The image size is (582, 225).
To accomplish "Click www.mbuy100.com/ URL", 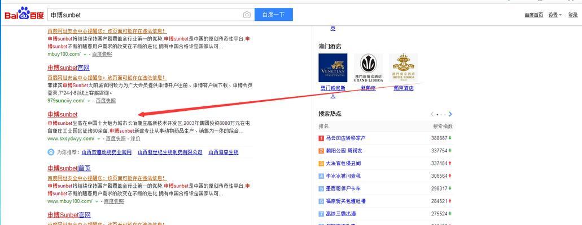I will tap(70, 201).
